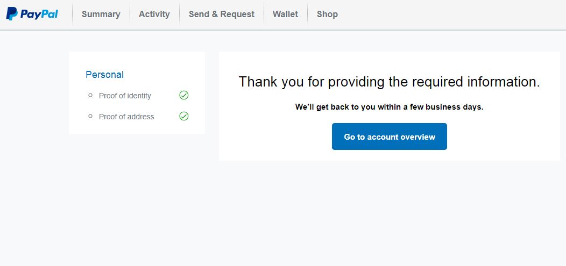Click the Proof of identity item

[125, 96]
